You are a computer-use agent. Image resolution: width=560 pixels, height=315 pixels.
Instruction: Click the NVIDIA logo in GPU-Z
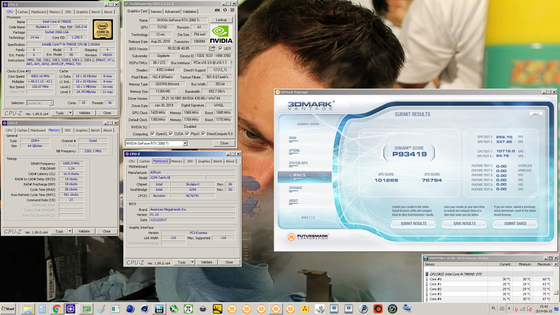(221, 34)
